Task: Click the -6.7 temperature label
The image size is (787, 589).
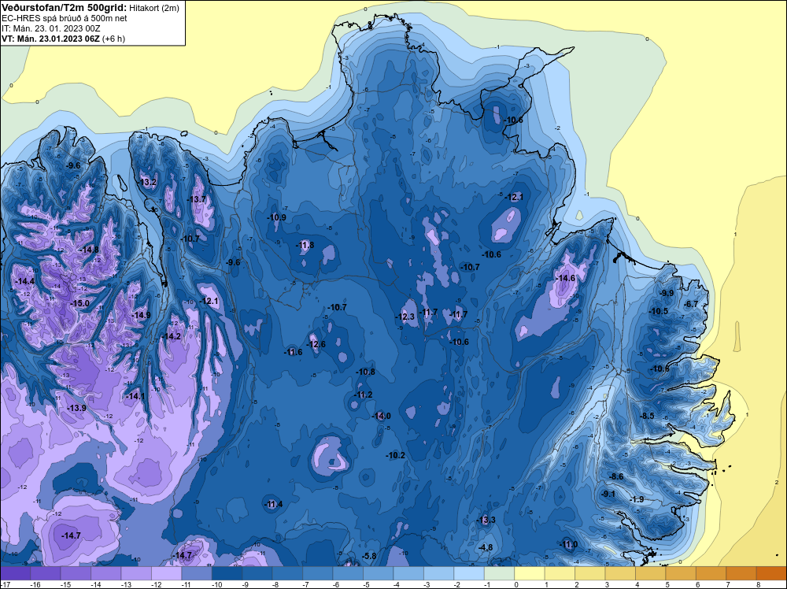Action: 691,304
